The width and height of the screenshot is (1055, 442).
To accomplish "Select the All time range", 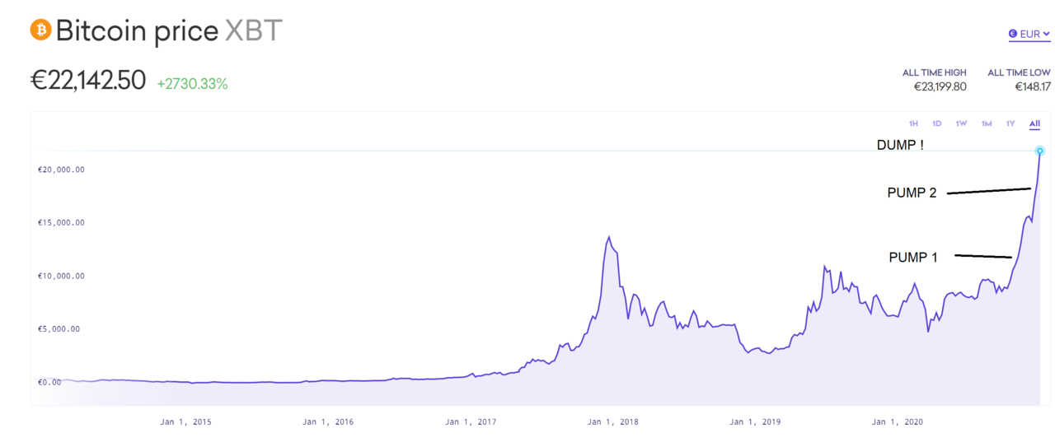I will (1034, 124).
